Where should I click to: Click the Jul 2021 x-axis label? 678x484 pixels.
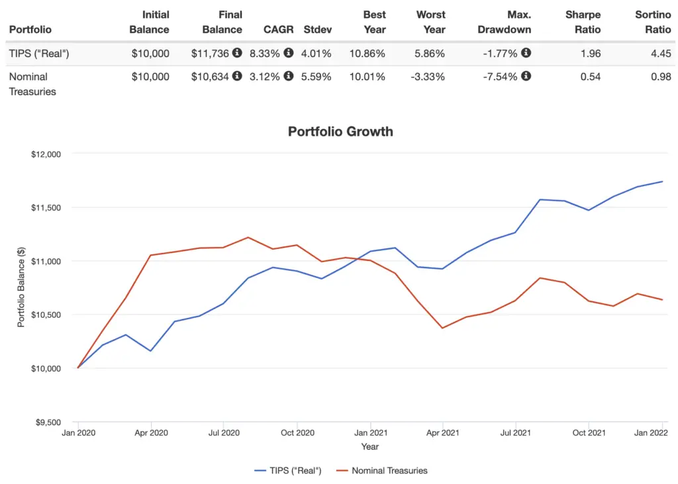pos(515,433)
